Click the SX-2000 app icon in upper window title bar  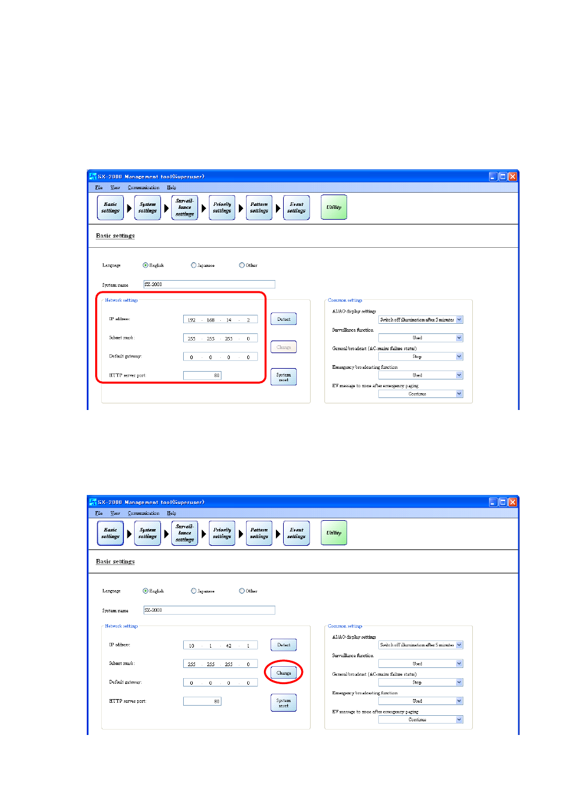click(93, 177)
